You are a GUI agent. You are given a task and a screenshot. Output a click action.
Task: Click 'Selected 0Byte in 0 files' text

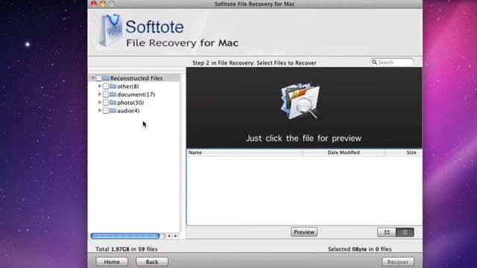(x=359, y=249)
